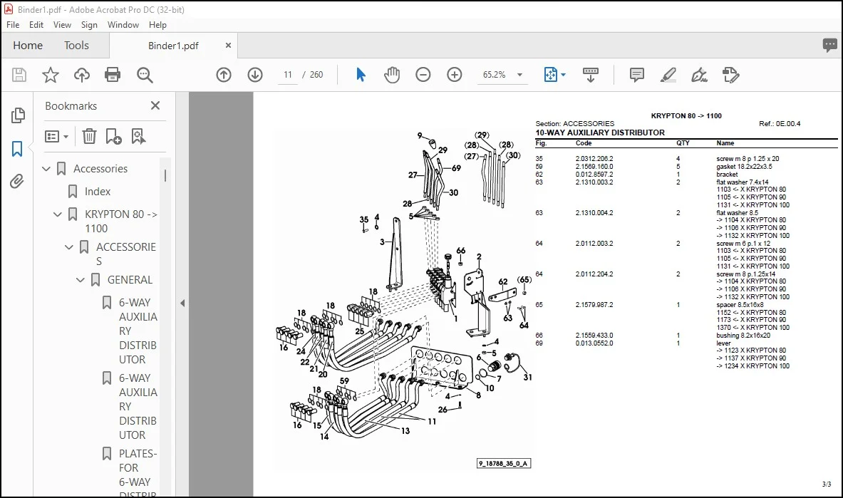Viewport: 843px width, 498px height.
Task: Select the KRYPTON 80 -> 1100 bookmark
Action: tap(121, 221)
